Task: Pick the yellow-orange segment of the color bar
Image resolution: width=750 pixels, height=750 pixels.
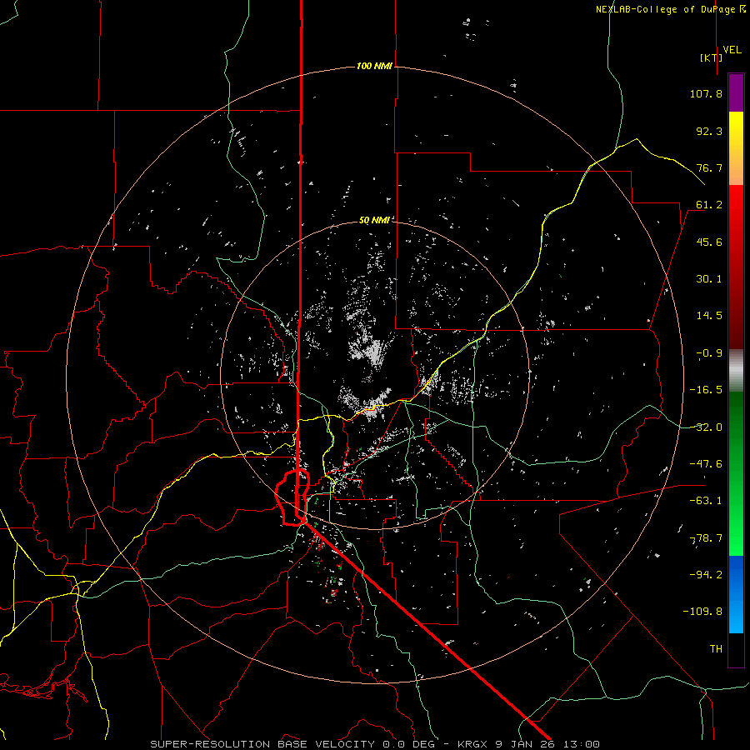Action: tap(736, 148)
